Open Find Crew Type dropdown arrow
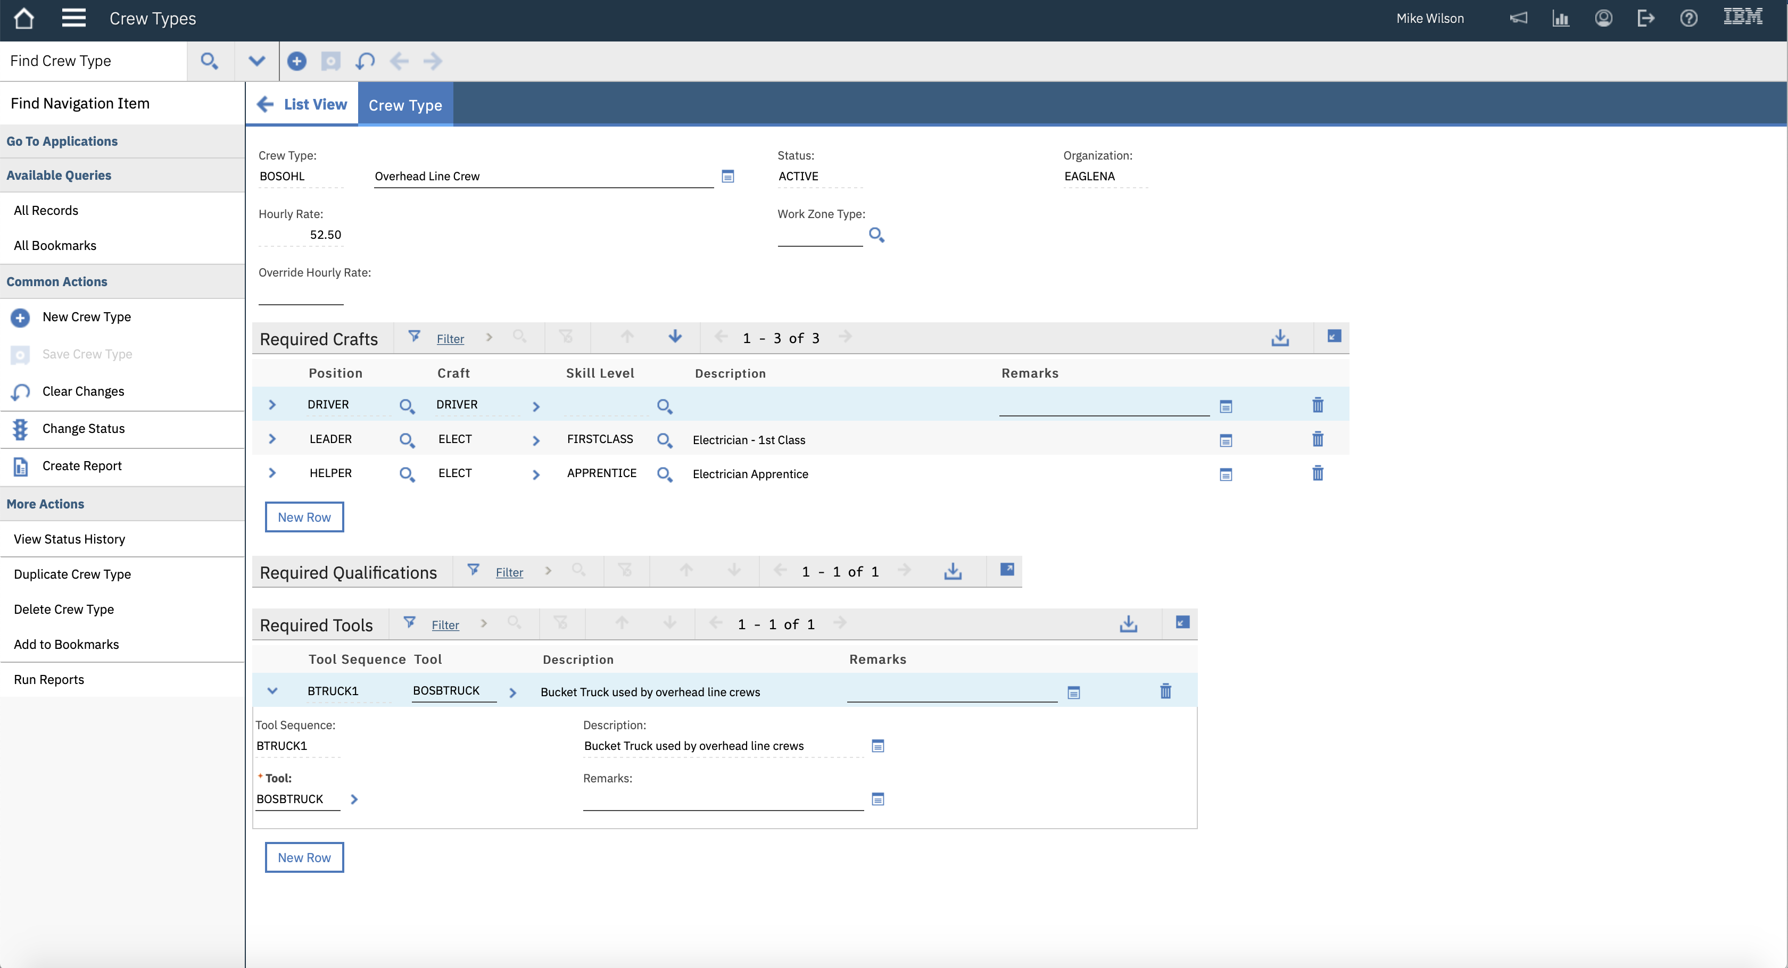Viewport: 1788px width, 968px height. click(x=256, y=61)
